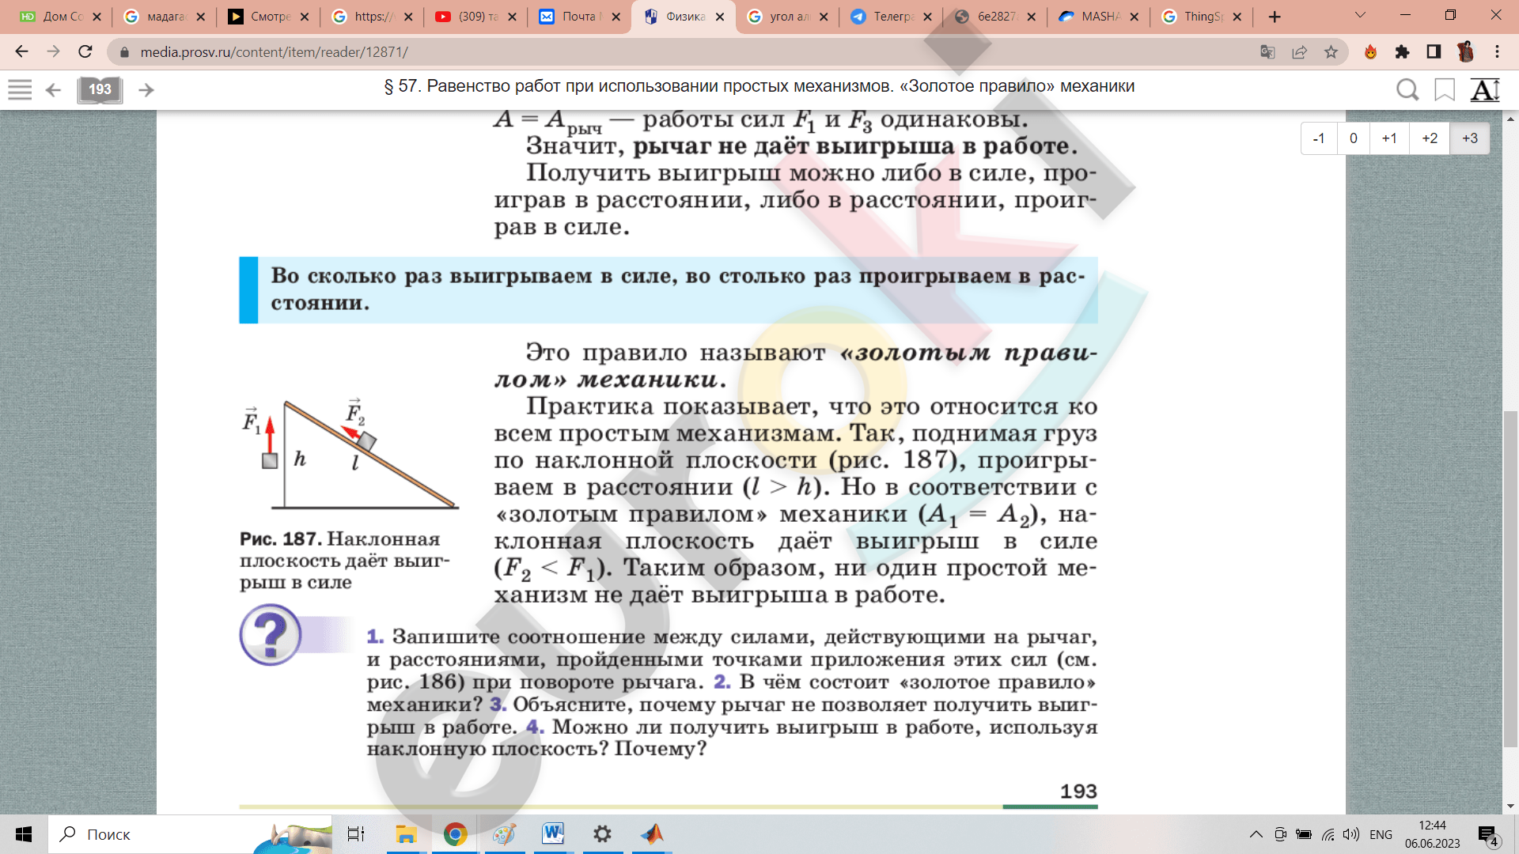The width and height of the screenshot is (1519, 854).
Task: Open Chrome three-dot menu
Action: point(1497,52)
